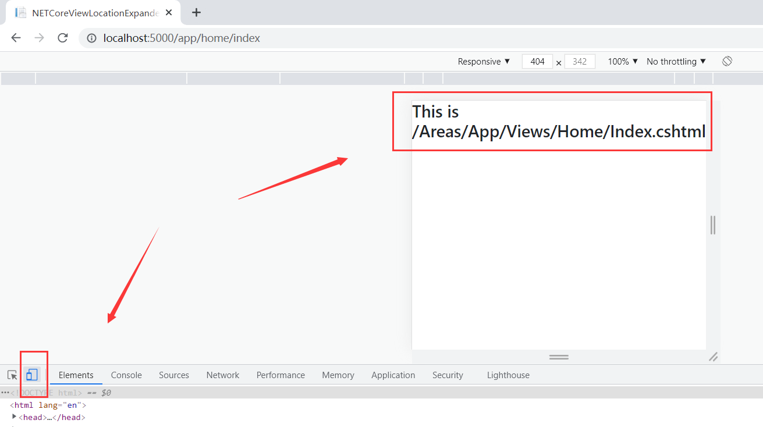Select the html lang="en" node
The width and height of the screenshot is (763, 427).
click(x=48, y=405)
